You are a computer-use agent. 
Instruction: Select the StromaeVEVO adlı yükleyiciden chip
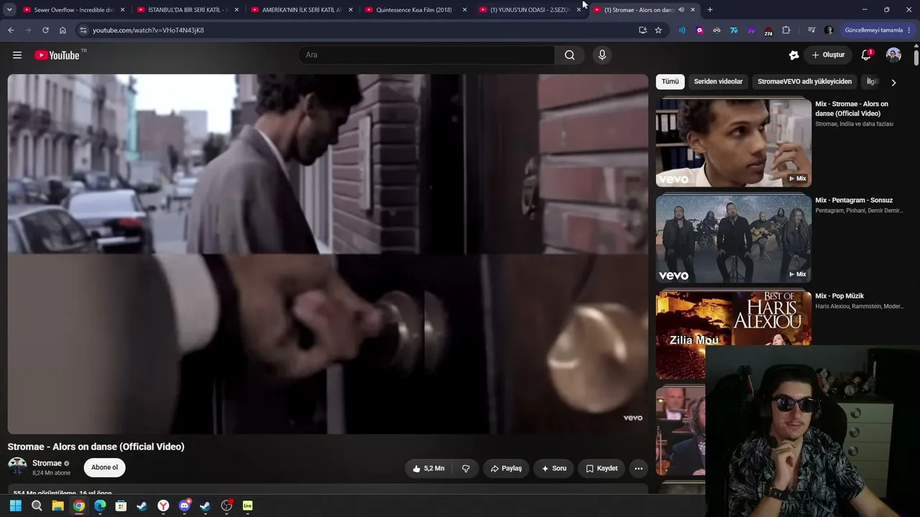(x=804, y=82)
